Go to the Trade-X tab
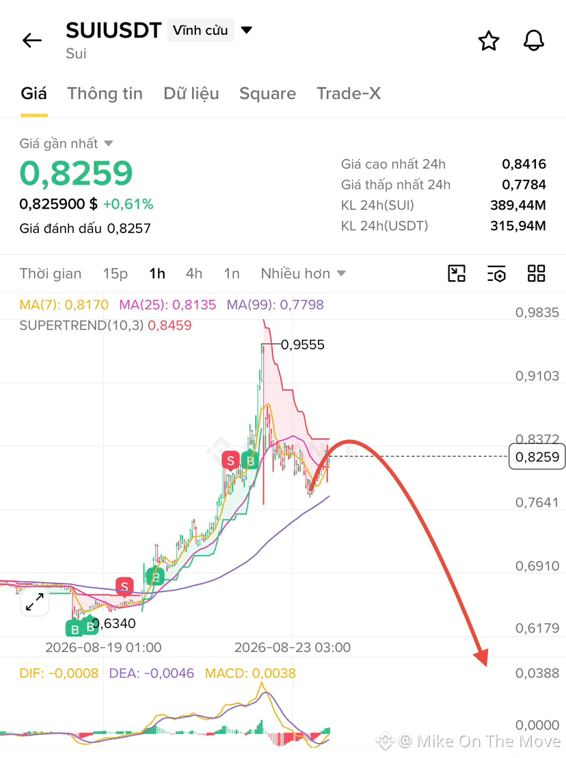Screen dimensions: 566x758 [x=349, y=94]
